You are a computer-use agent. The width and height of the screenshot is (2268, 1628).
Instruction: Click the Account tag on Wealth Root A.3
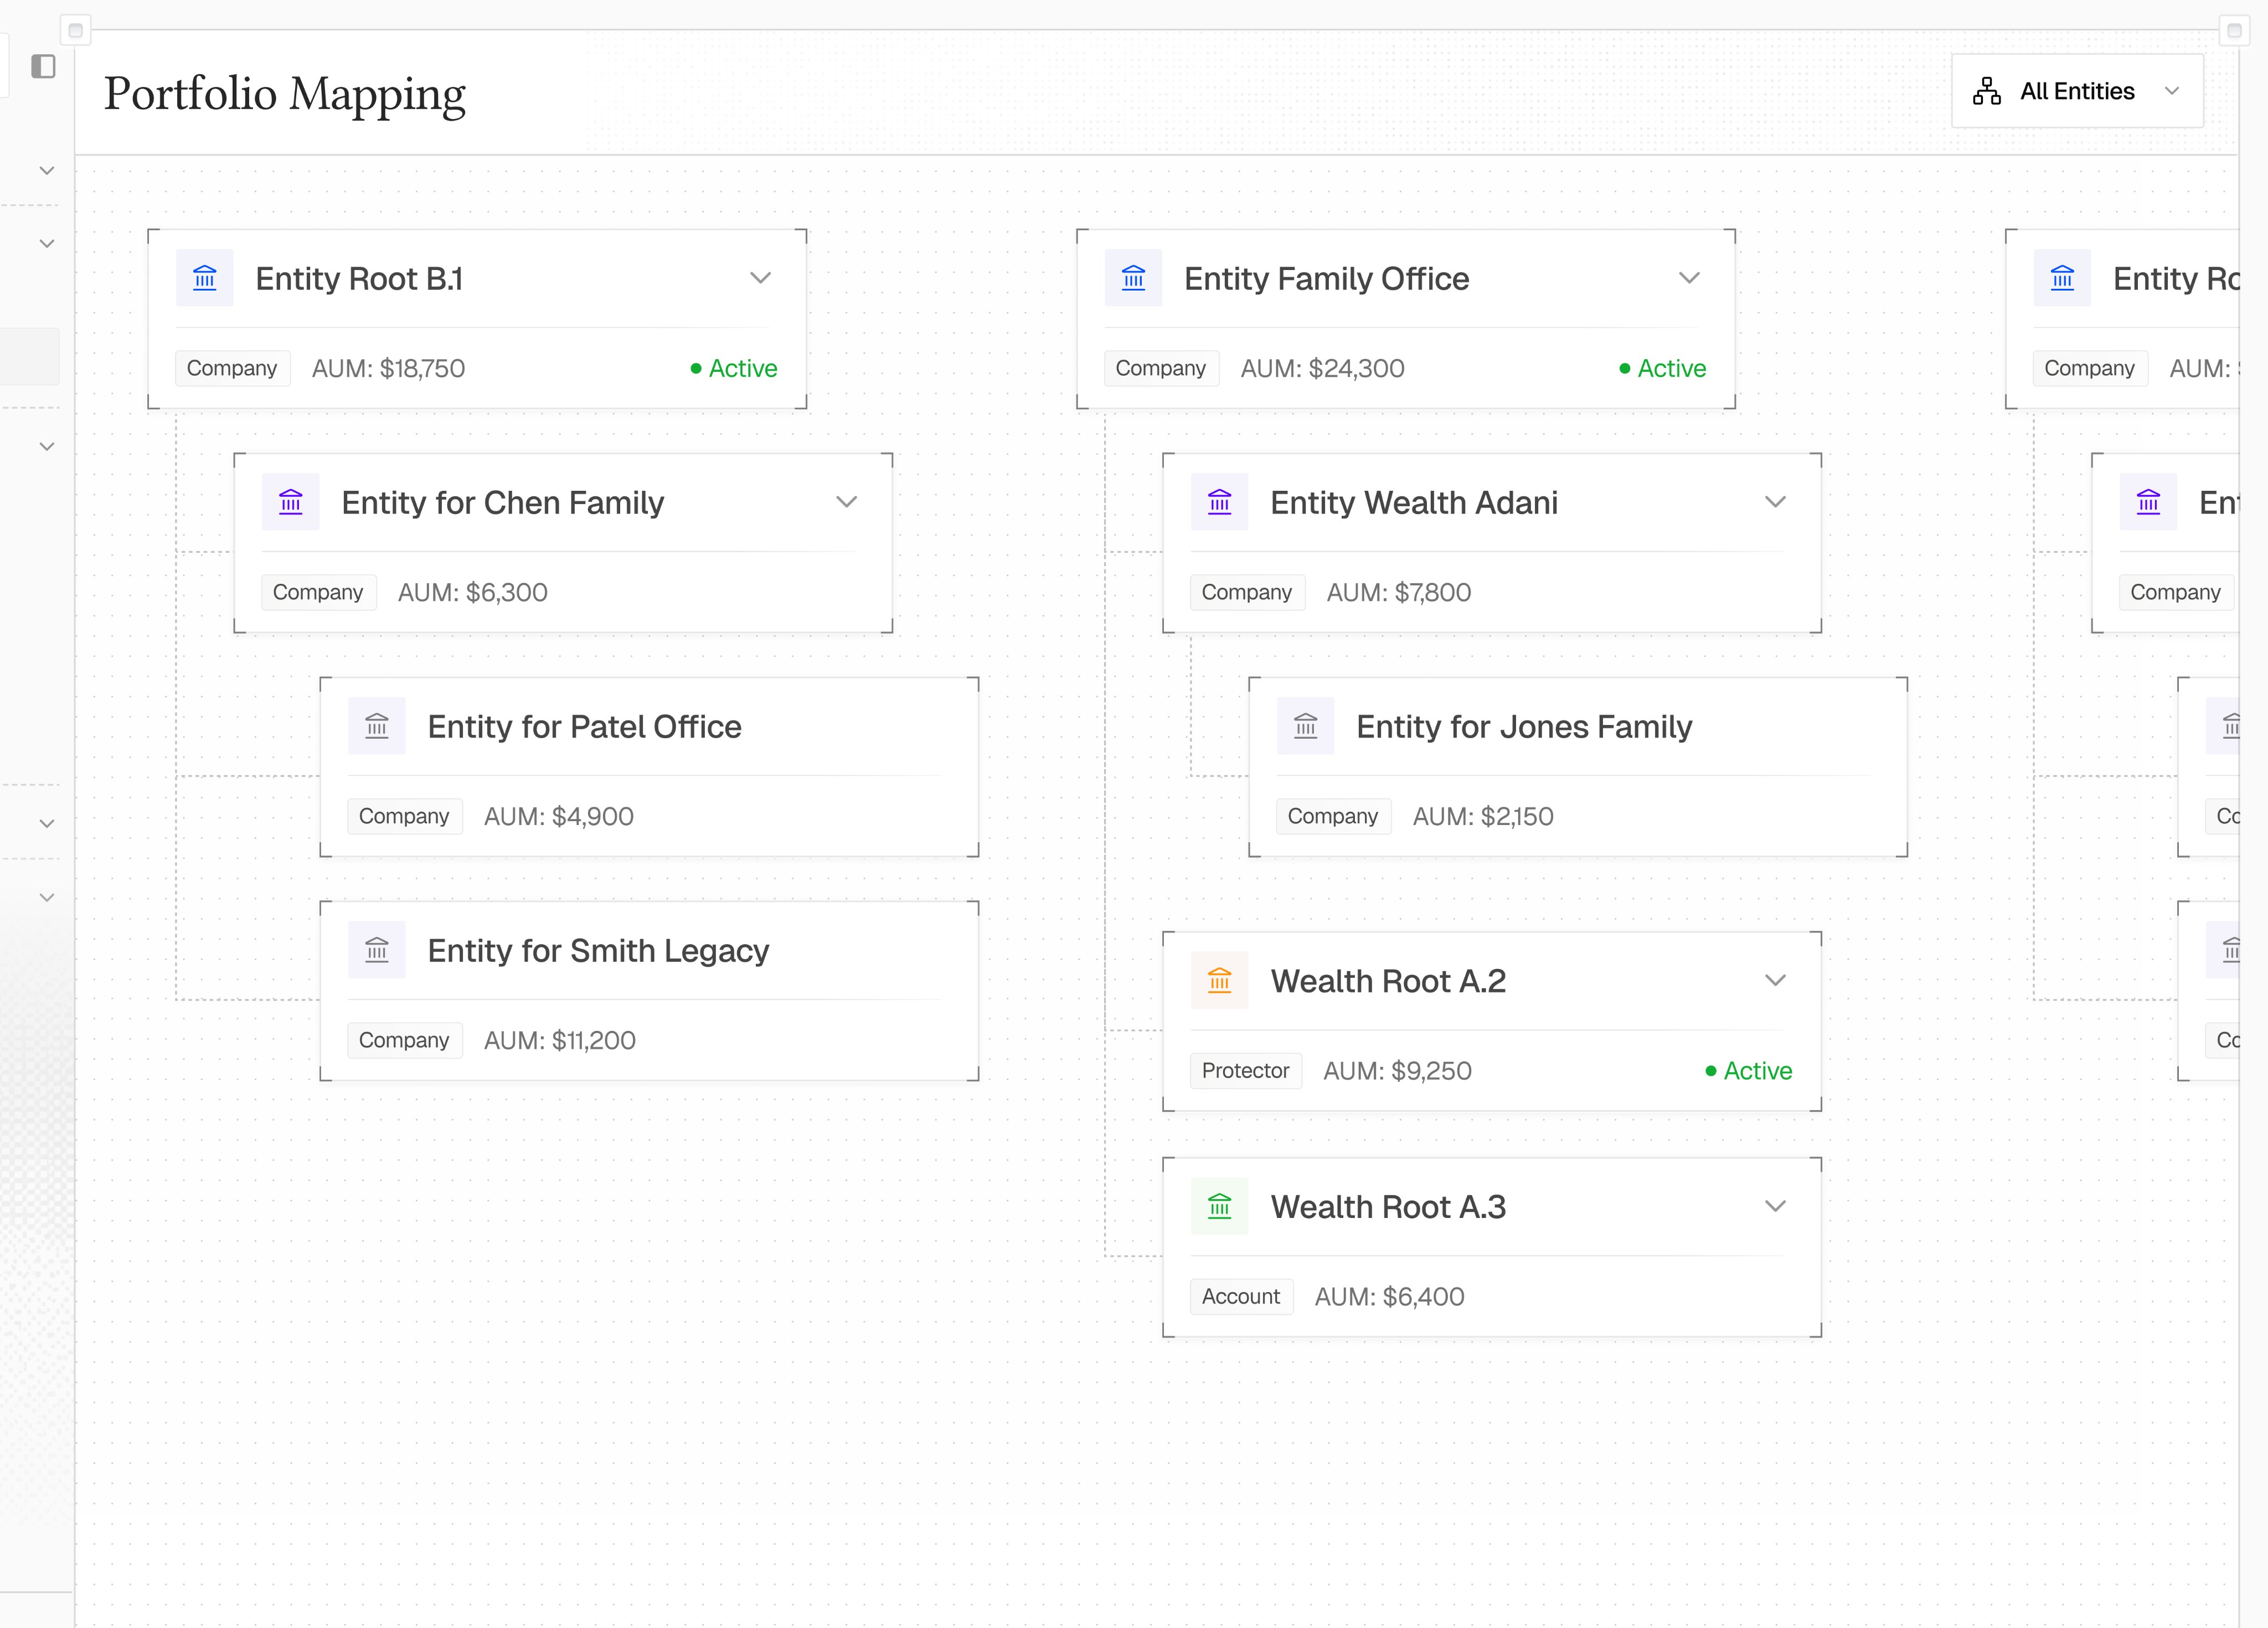1241,1296
